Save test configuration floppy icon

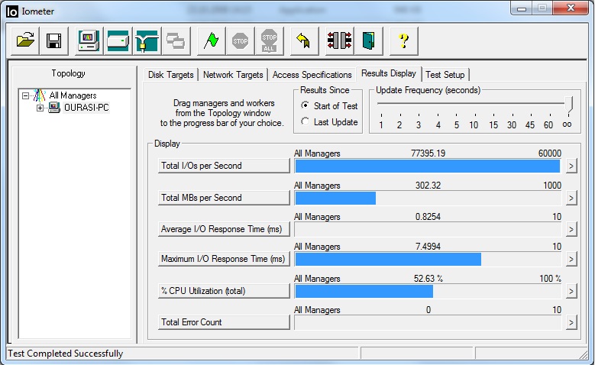tap(54, 40)
